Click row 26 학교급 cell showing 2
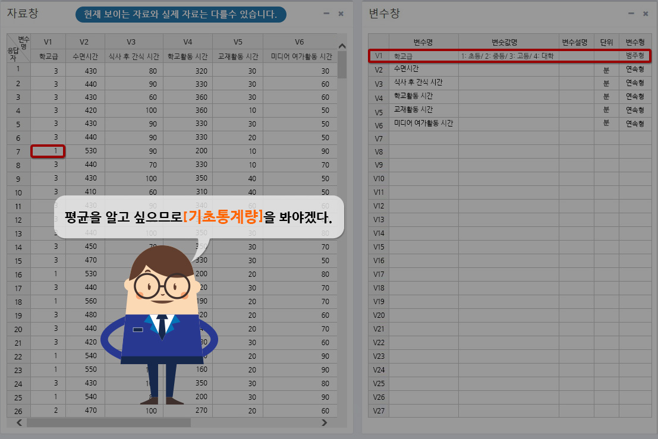 tap(48, 410)
